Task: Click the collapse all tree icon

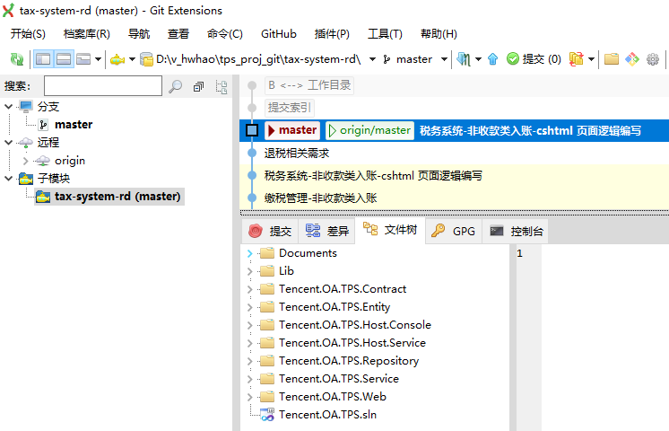Action: (x=198, y=87)
